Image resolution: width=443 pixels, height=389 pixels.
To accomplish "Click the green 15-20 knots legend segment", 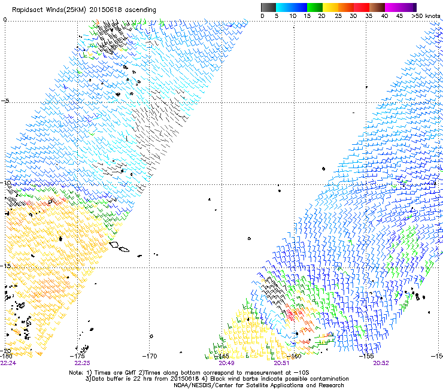I will tap(315, 7).
